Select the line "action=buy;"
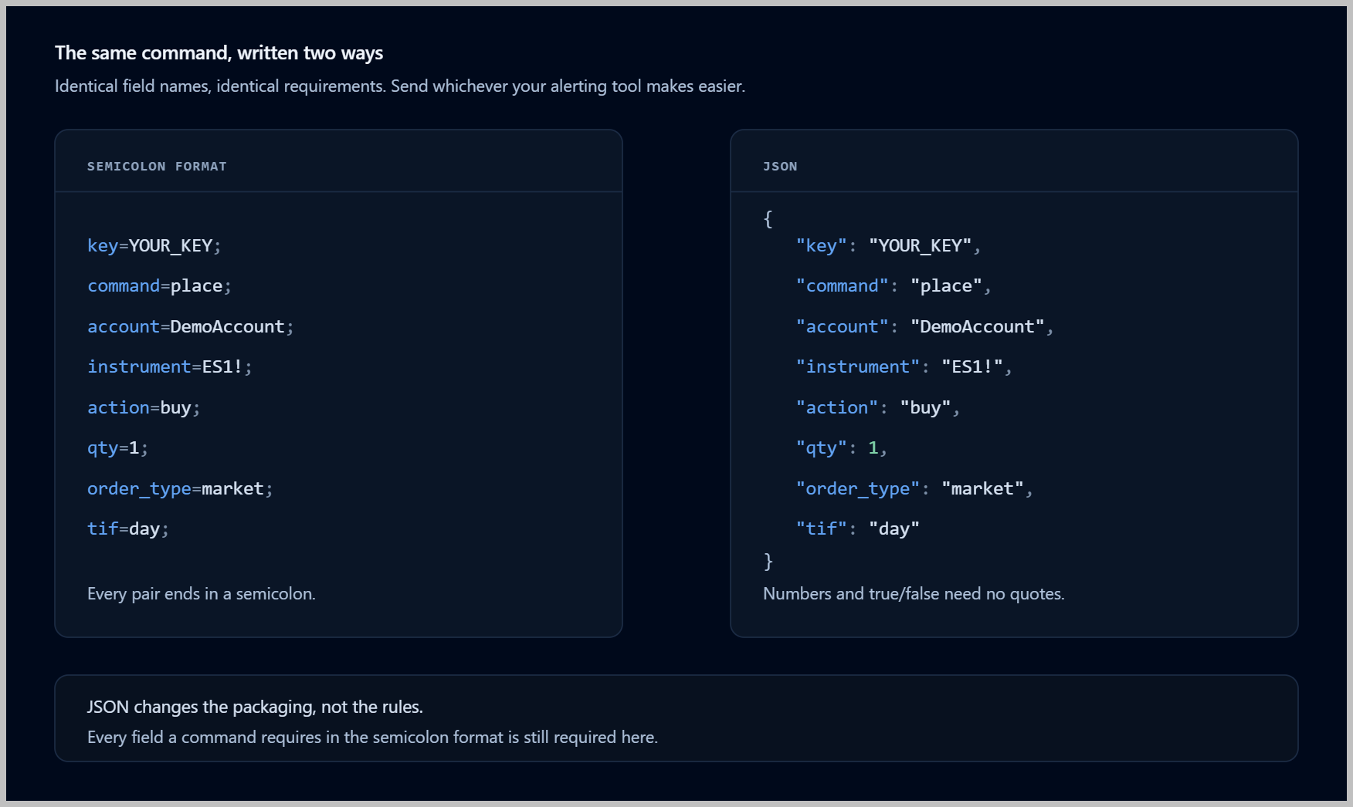 (144, 408)
